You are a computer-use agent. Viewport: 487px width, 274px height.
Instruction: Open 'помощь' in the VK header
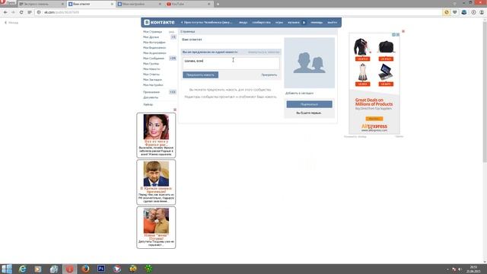click(x=317, y=22)
